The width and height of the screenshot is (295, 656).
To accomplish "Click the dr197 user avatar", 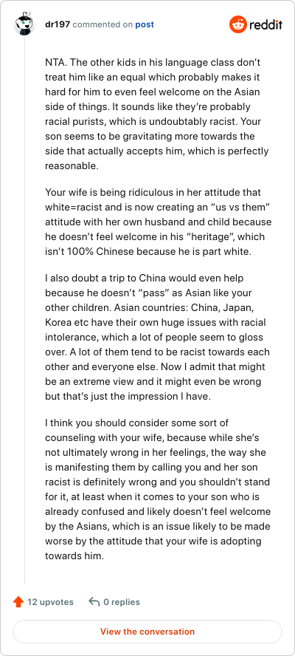I will (x=24, y=24).
